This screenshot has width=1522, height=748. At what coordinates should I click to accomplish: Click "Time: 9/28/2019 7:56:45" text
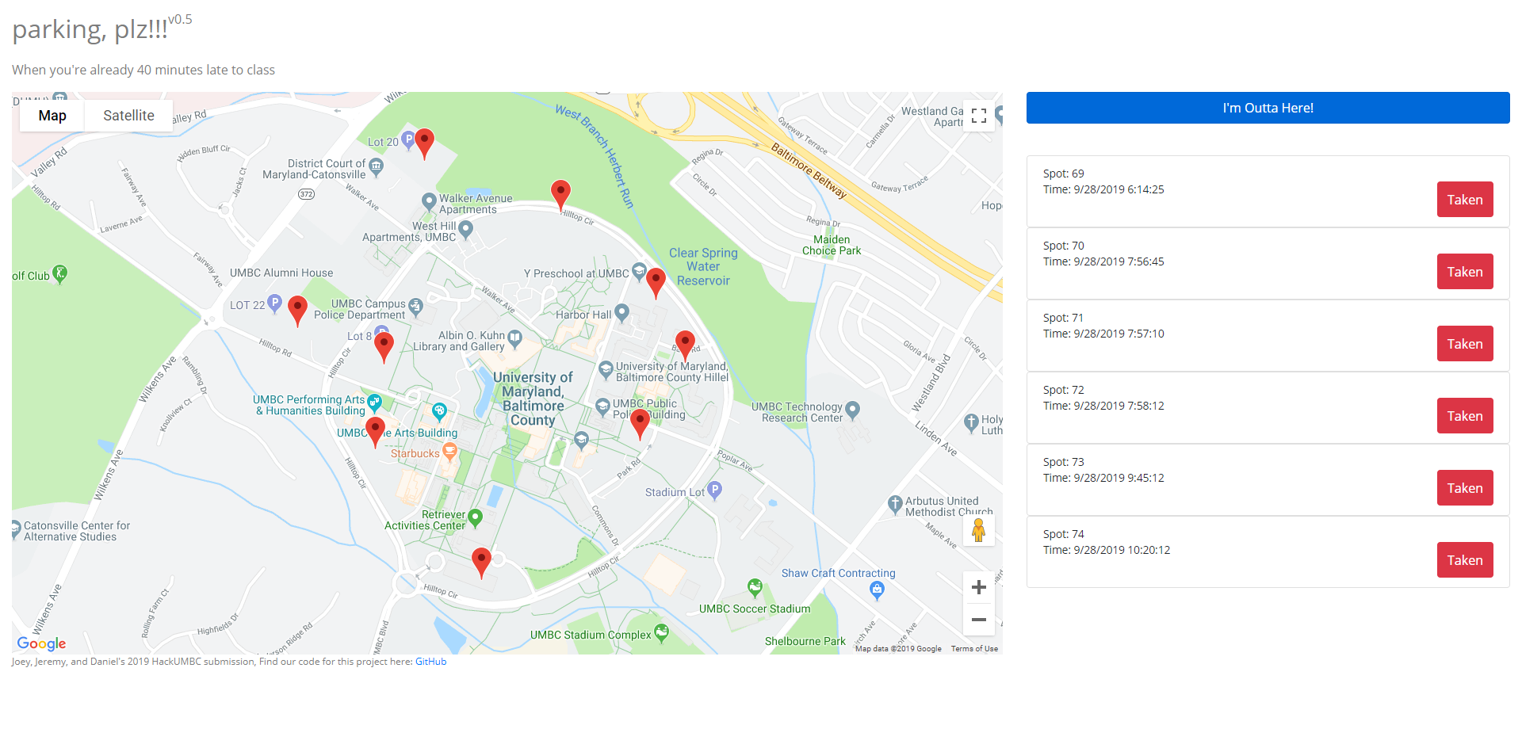1103,261
